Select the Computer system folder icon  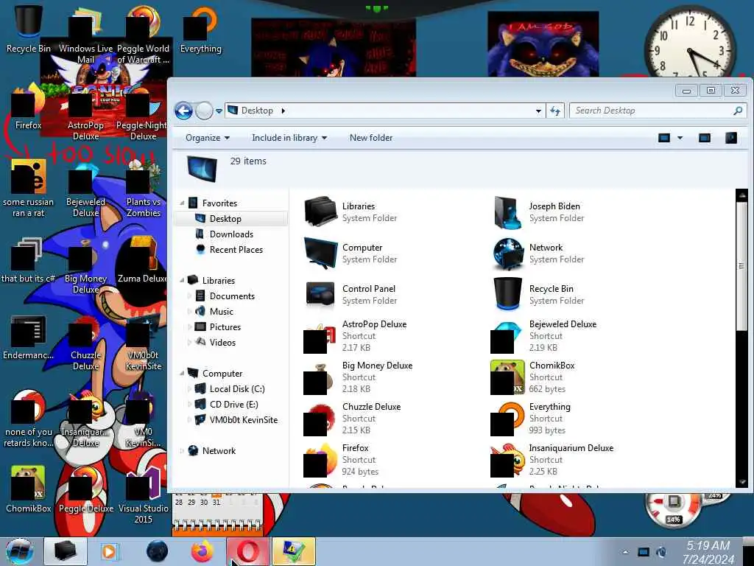pyautogui.click(x=320, y=254)
